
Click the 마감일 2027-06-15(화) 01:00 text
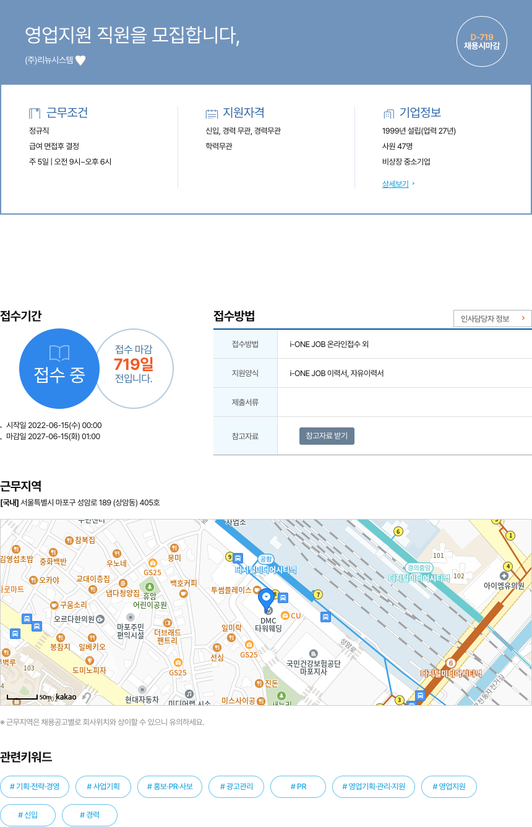coord(53,436)
